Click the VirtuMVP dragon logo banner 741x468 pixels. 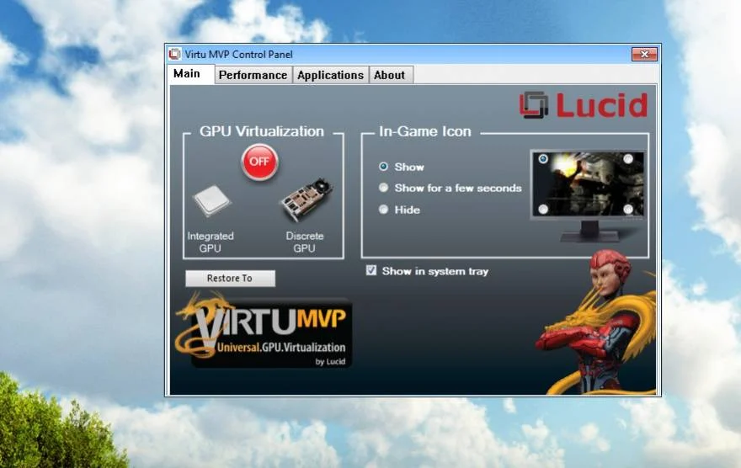(264, 331)
